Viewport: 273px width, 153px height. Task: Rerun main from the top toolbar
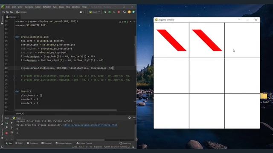click(x=105, y=12)
